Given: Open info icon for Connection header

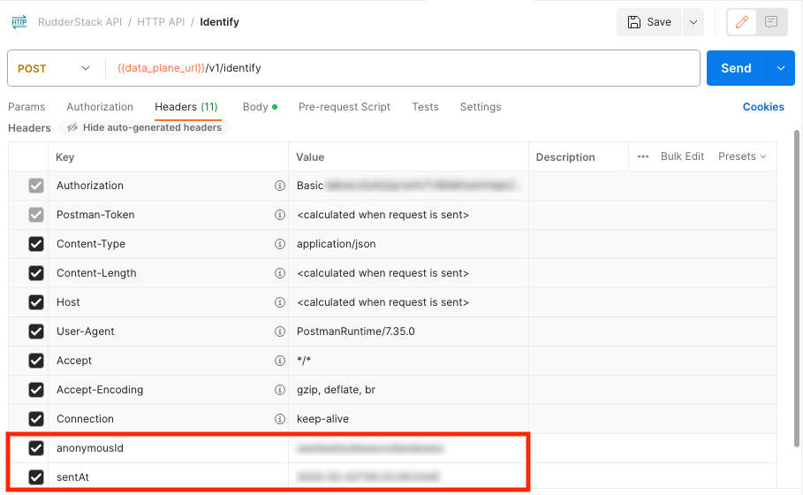Looking at the screenshot, I should (280, 419).
